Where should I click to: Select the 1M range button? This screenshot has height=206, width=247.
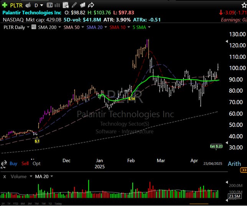pyautogui.click(x=36, y=204)
